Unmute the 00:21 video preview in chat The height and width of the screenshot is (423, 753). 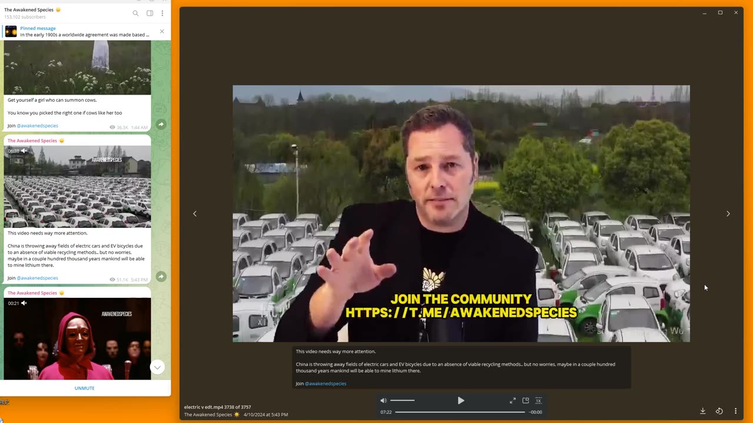(24, 303)
